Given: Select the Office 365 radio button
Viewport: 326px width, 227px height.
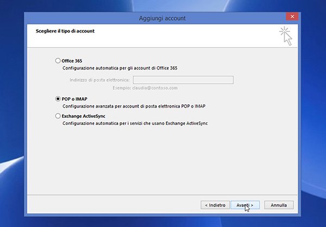Looking at the screenshot, I should pyautogui.click(x=58, y=61).
